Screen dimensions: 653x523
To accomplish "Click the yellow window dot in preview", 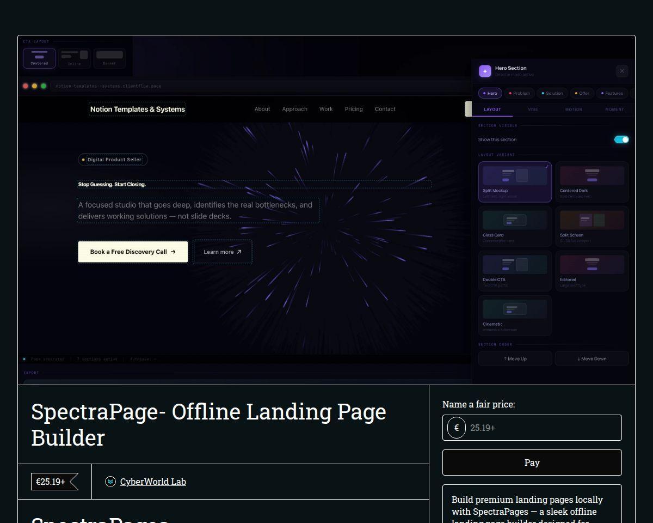I will click(34, 86).
